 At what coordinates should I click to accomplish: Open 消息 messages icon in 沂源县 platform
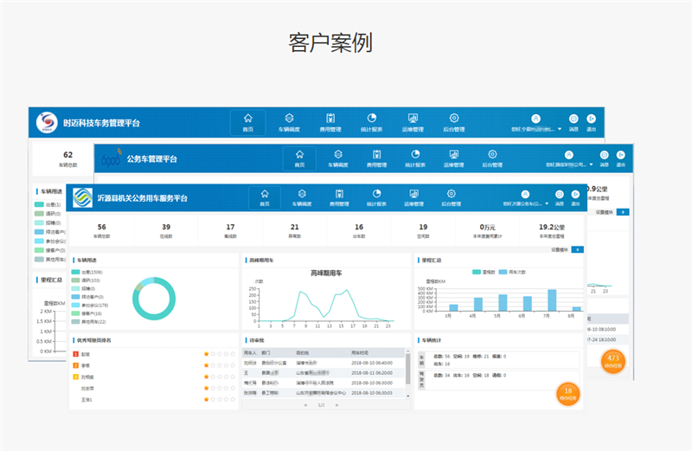560,197
